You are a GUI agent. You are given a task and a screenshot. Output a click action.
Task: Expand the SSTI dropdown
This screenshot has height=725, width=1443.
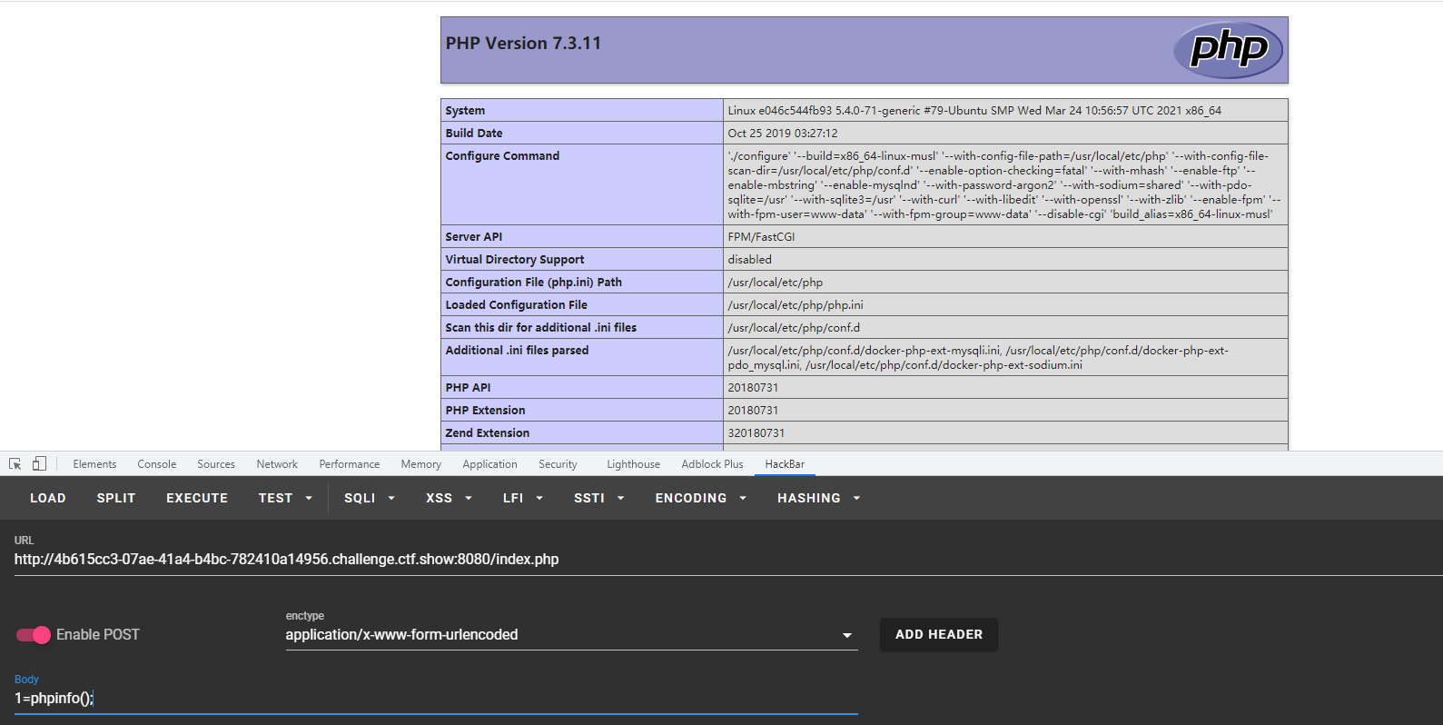[599, 498]
